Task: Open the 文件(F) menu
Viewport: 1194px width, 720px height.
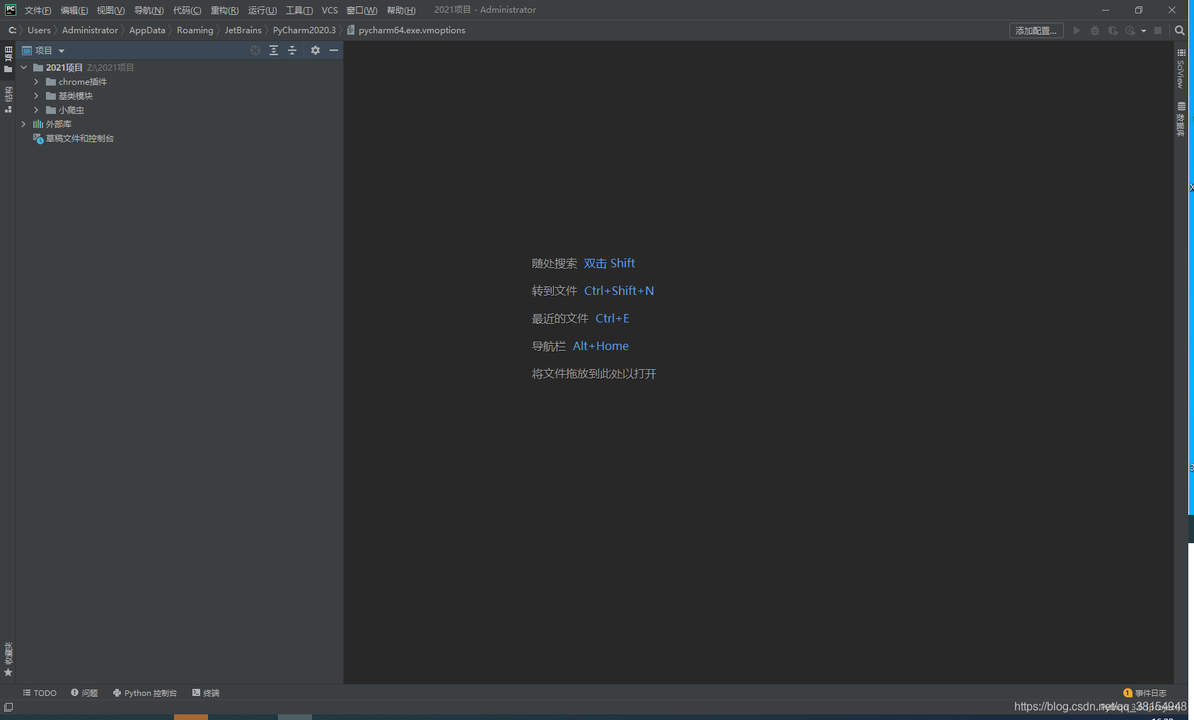Action: [x=37, y=10]
